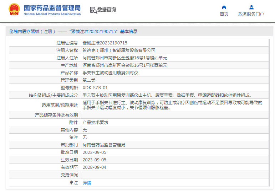The width and height of the screenshot is (275, 193).
Task: Open the 详情 link
Action: (87, 183)
